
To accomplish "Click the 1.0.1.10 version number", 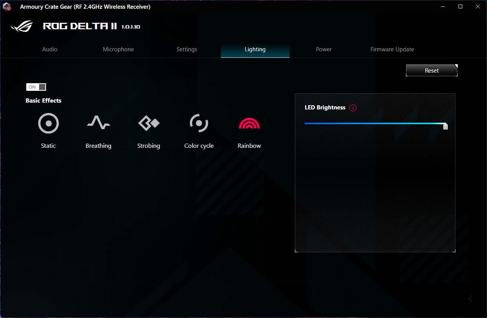I will tap(131, 27).
